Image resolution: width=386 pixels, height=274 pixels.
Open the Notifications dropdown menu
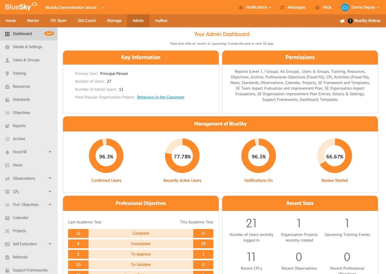(x=259, y=8)
